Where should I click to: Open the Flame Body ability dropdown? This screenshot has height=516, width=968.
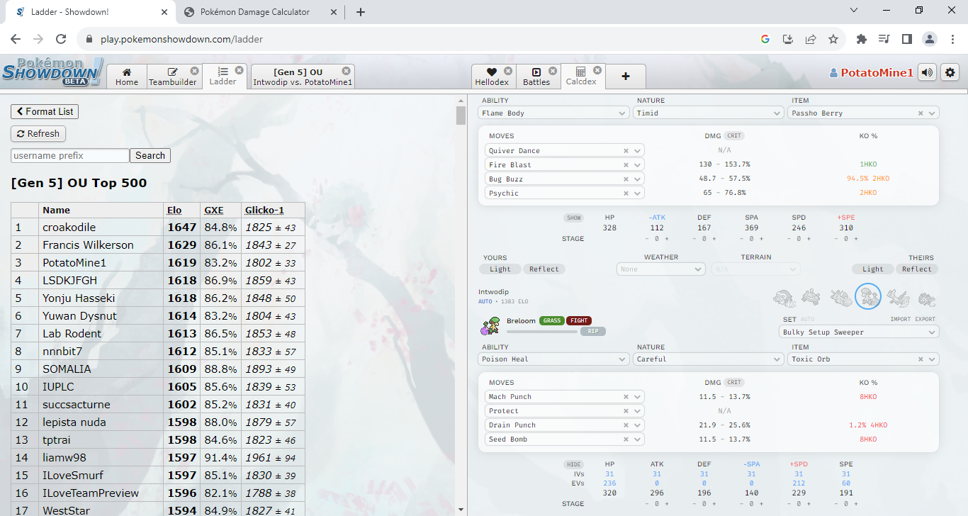[553, 113]
